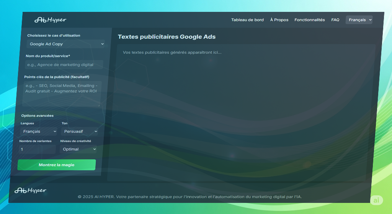
Task: Select the Nombre de variantes field
Action: 37,149
